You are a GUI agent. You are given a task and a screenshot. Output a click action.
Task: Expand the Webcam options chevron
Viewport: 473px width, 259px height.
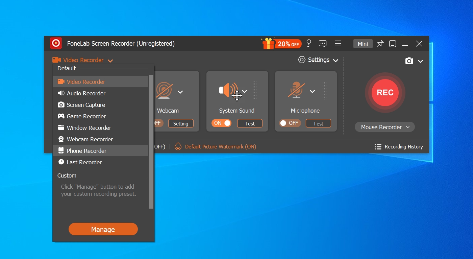(180, 92)
